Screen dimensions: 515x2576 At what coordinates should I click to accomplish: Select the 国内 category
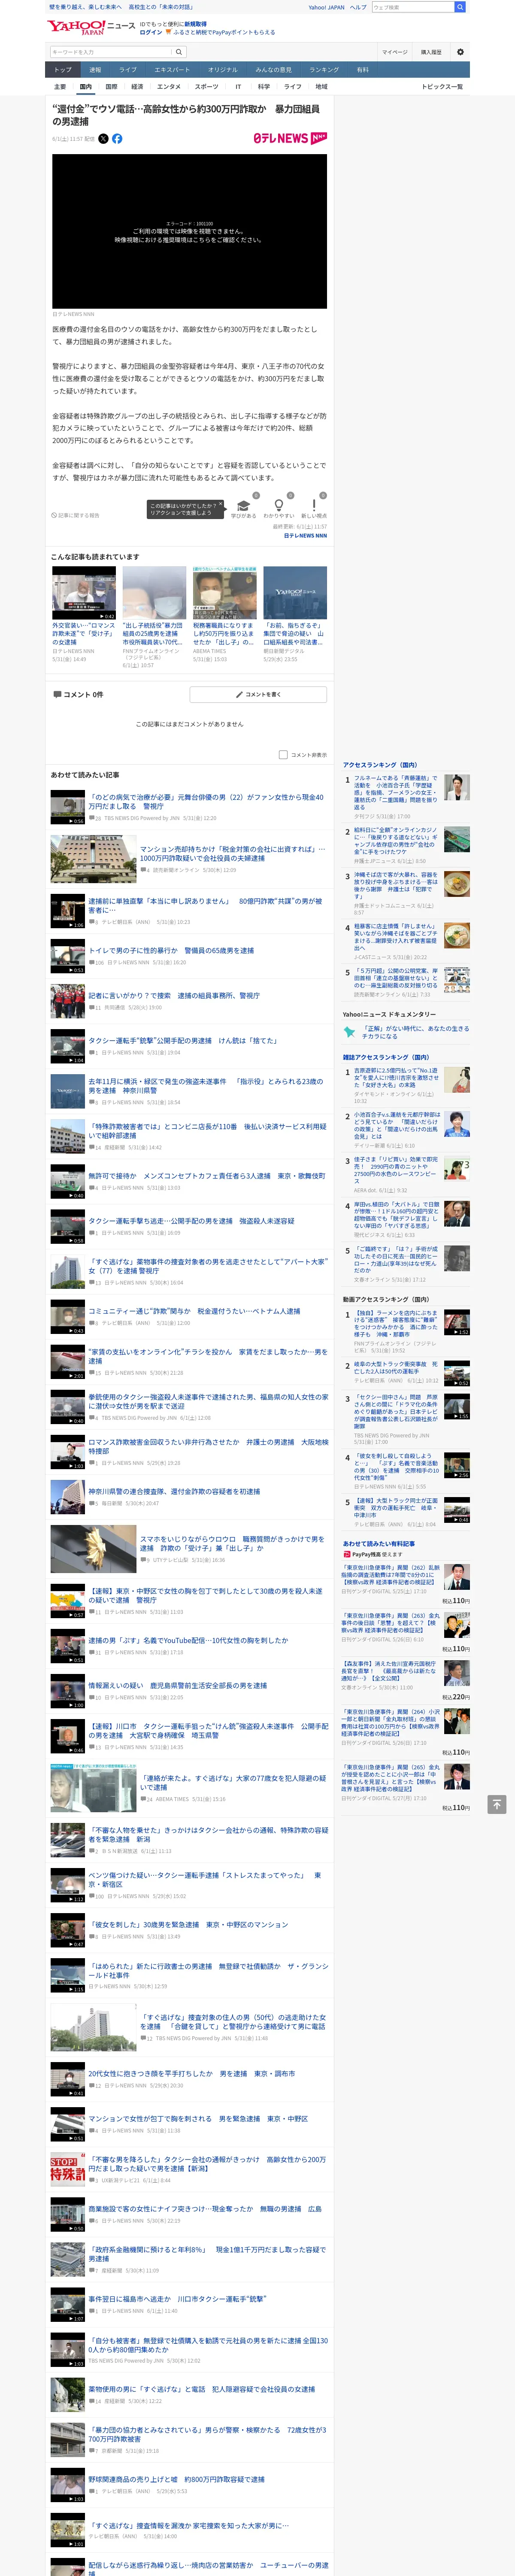86,87
